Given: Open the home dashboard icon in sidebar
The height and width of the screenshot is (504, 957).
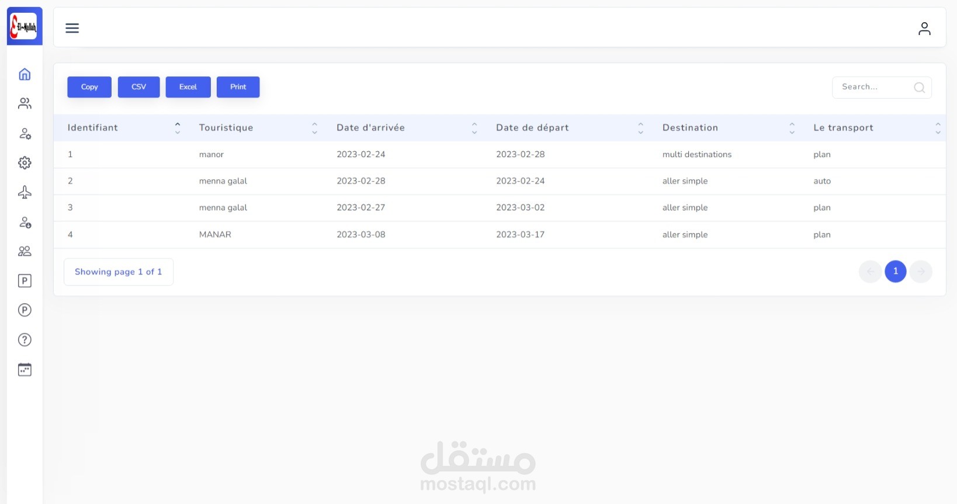Looking at the screenshot, I should pos(25,74).
